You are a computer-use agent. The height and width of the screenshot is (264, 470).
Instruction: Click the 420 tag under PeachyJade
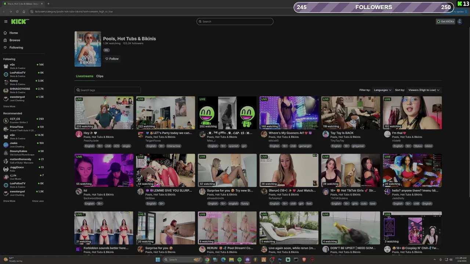click(x=116, y=146)
